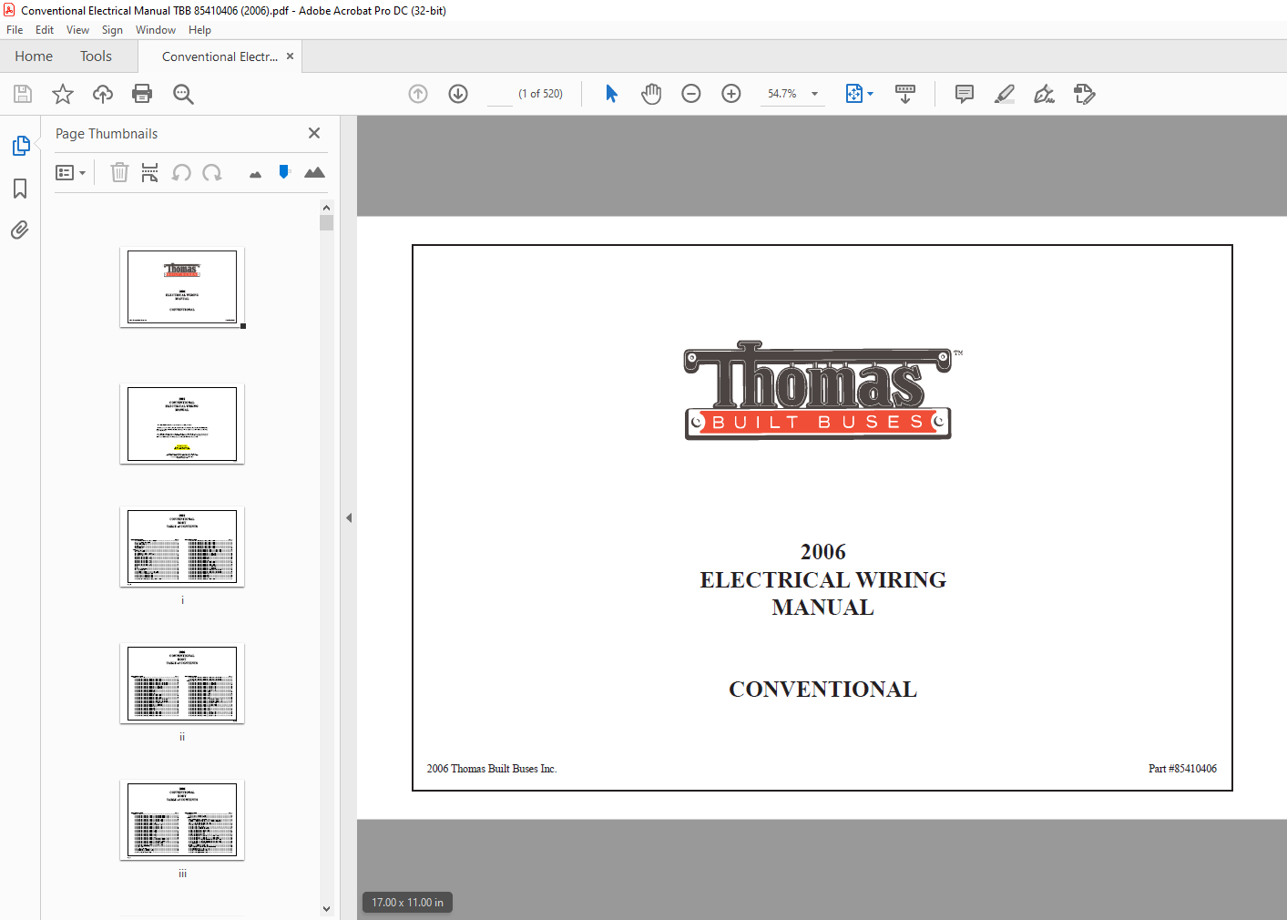Select the second page thumbnail
The width and height of the screenshot is (1287, 920).
click(182, 424)
